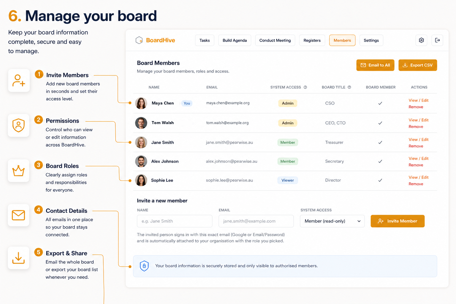Toggle Sophie Lee's board member checkmark
The image size is (456, 304).
pyautogui.click(x=380, y=180)
